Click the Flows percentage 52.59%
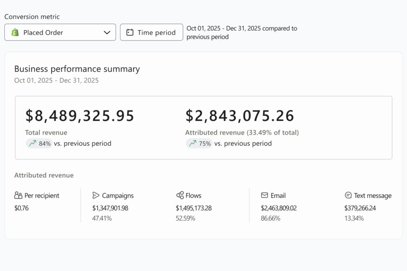 point(186,218)
